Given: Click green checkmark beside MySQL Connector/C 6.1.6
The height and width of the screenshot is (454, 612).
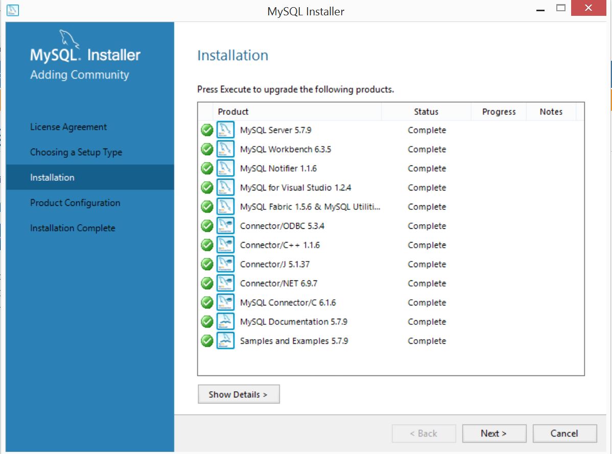Looking at the screenshot, I should (207, 302).
